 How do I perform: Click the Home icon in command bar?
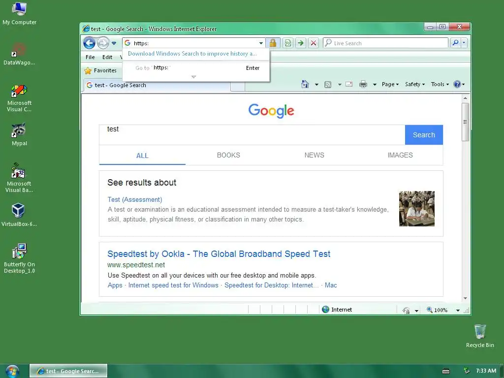305,84
